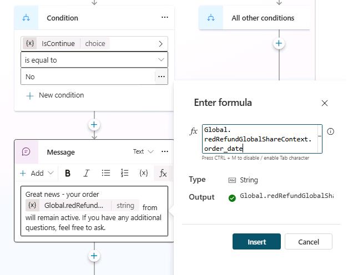
Task: Open the Message node options menu
Action: tap(165, 151)
